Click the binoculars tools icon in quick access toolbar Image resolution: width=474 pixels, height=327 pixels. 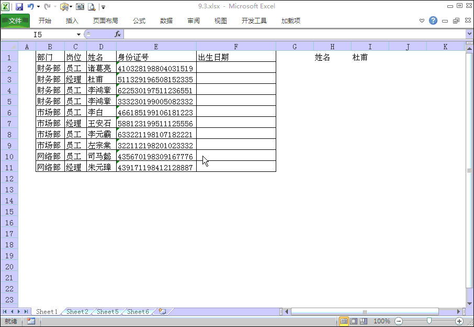point(64,7)
